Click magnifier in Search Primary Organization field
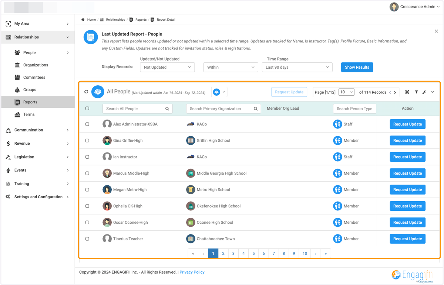 (256, 109)
